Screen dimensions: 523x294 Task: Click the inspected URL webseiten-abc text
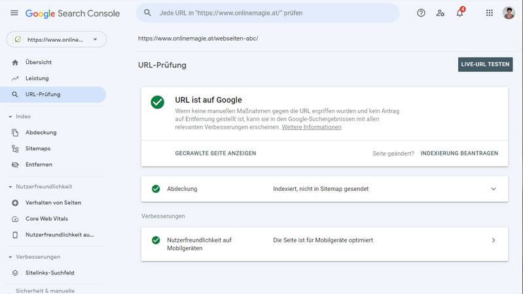[x=198, y=39]
